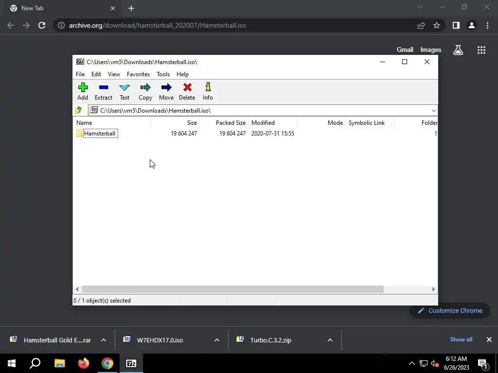Open the File menu
The height and width of the screenshot is (373, 498).
(80, 74)
